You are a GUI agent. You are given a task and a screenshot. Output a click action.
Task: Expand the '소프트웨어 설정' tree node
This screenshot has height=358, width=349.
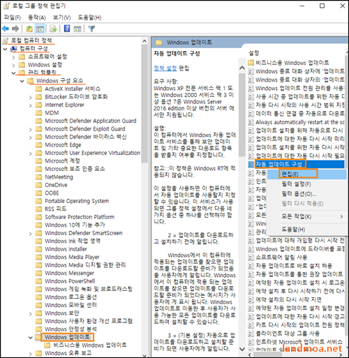[13, 57]
